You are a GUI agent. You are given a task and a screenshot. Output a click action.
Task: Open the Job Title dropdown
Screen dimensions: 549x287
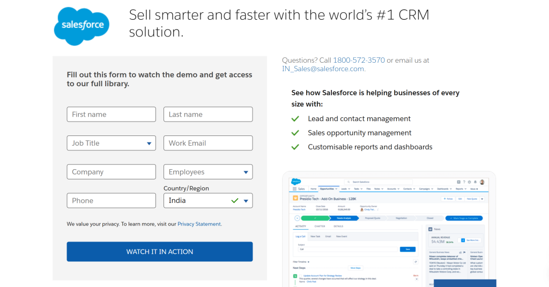[x=112, y=143]
